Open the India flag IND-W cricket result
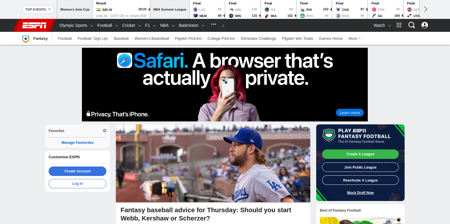The width and height of the screenshot is (450, 224). coord(121,10)
